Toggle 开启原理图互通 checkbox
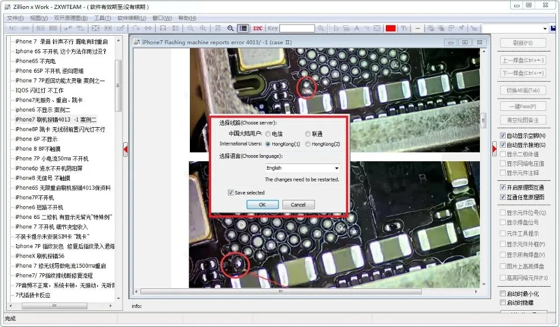This screenshot has width=560, height=327. tap(503, 188)
